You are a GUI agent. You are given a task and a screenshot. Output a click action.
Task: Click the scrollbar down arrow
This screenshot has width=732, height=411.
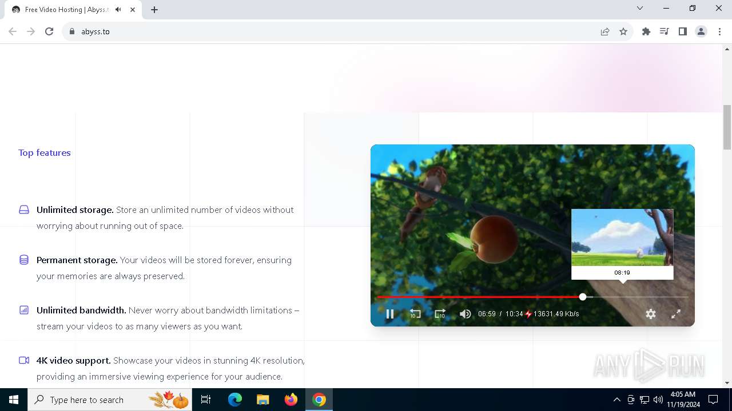point(727,383)
